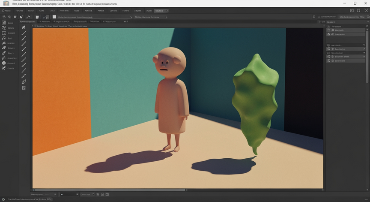
Task: Click the fourth icon in the left sidebar list
Action: (4, 38)
